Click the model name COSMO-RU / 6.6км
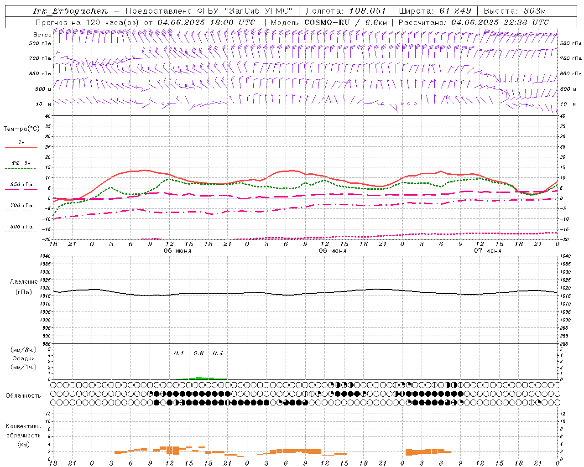 click(346, 22)
